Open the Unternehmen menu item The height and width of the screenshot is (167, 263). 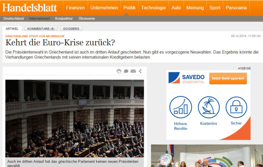(x=104, y=8)
